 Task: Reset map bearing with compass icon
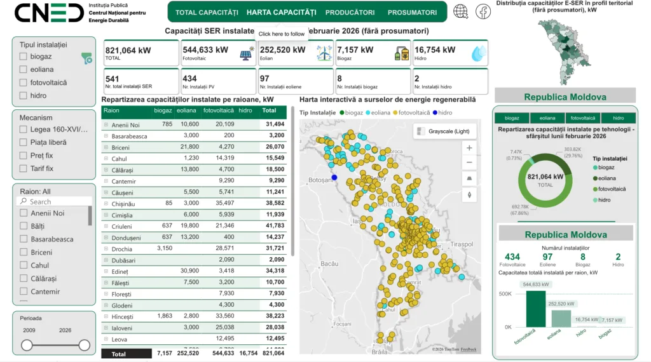point(469,195)
